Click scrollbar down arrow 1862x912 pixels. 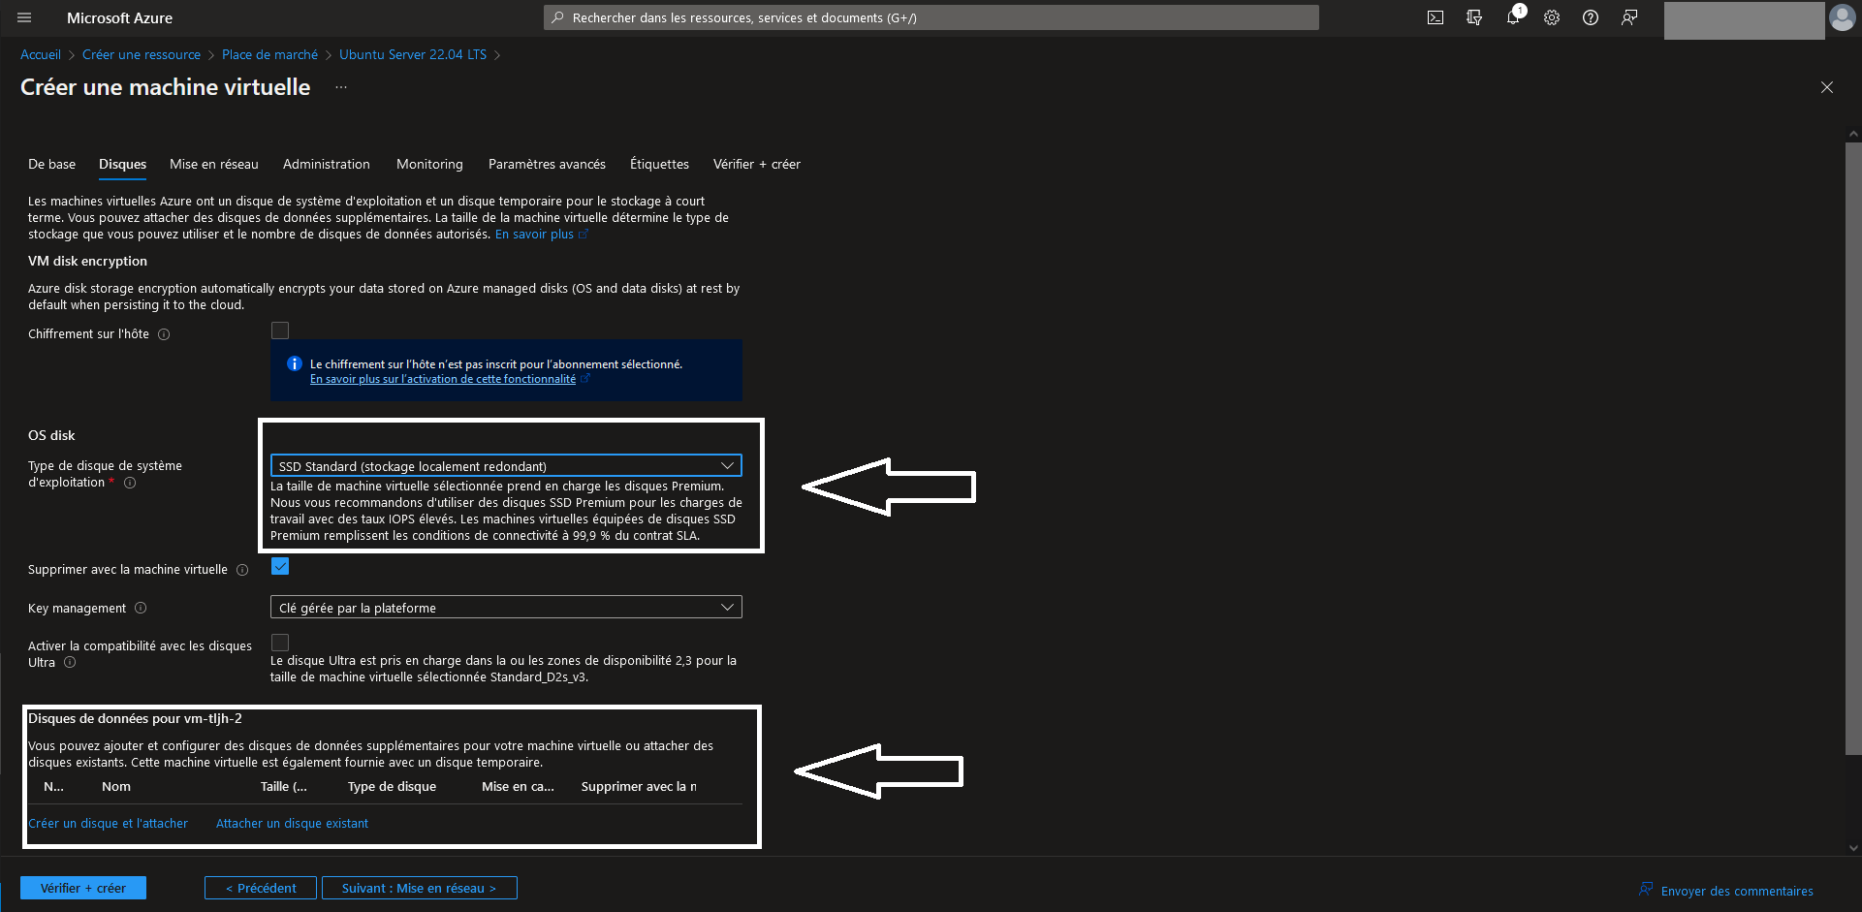pyautogui.click(x=1853, y=848)
